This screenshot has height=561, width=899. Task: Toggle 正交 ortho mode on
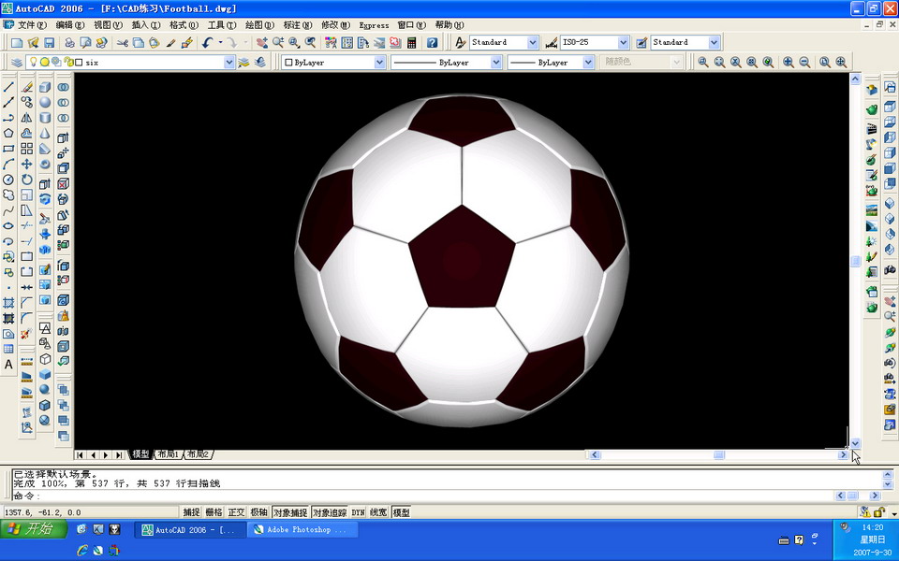235,511
